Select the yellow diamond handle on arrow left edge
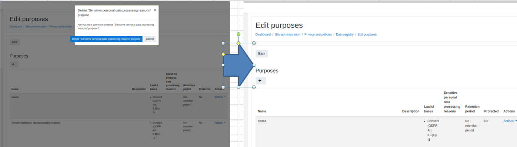The width and height of the screenshot is (517, 147). coord(223,54)
